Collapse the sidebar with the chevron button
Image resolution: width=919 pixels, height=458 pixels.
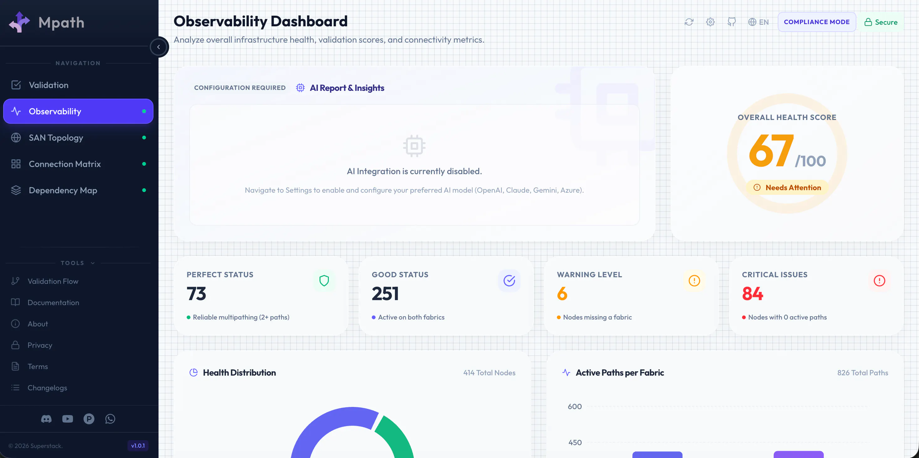[159, 47]
